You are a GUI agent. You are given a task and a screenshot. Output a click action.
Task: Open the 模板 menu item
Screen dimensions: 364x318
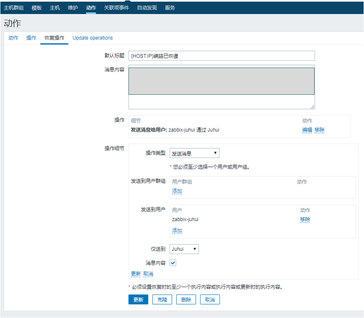pos(37,8)
